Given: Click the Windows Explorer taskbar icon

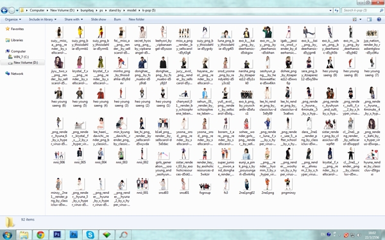Looking at the screenshot, I should point(24,235).
